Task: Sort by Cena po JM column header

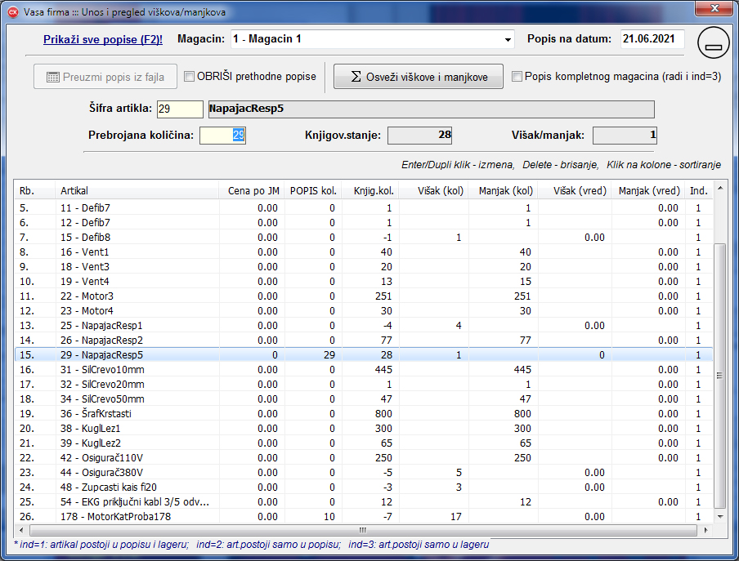Action: pos(252,190)
